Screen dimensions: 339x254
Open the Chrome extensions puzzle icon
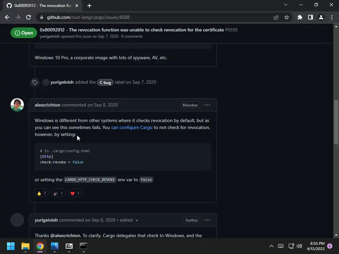coord(300,17)
